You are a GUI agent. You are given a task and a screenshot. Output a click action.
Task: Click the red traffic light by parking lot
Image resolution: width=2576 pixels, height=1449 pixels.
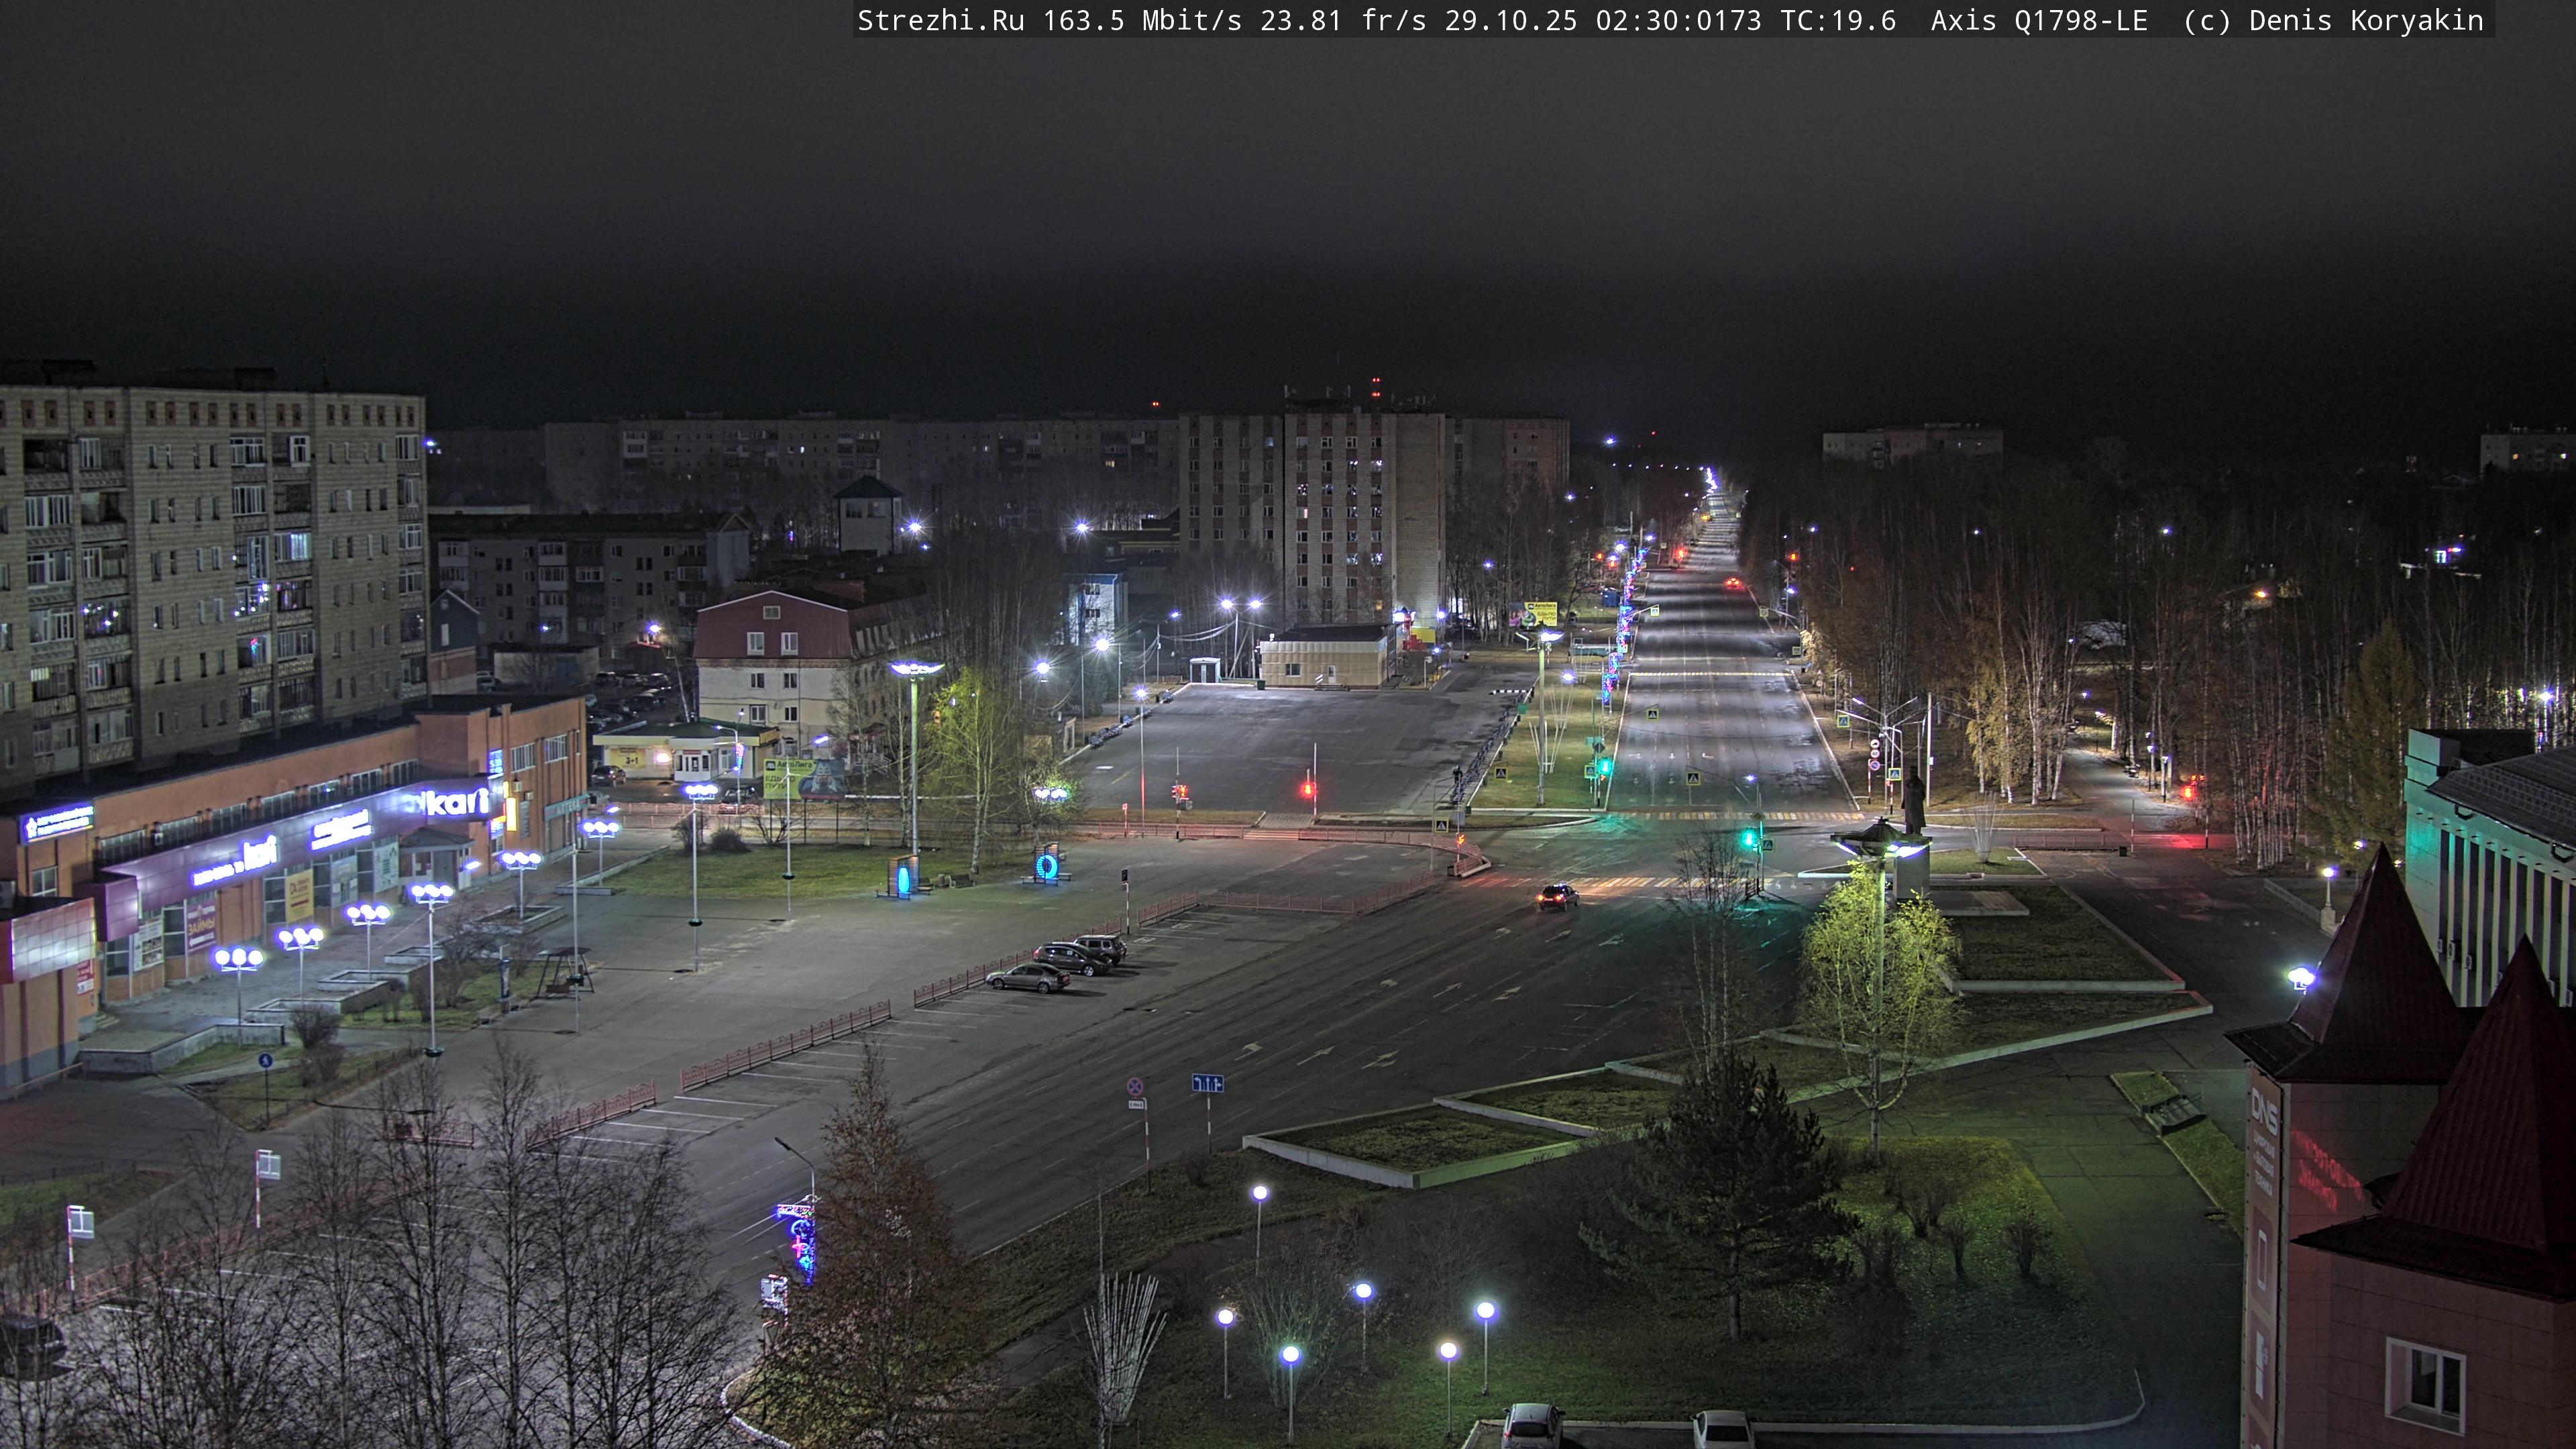point(1308,790)
